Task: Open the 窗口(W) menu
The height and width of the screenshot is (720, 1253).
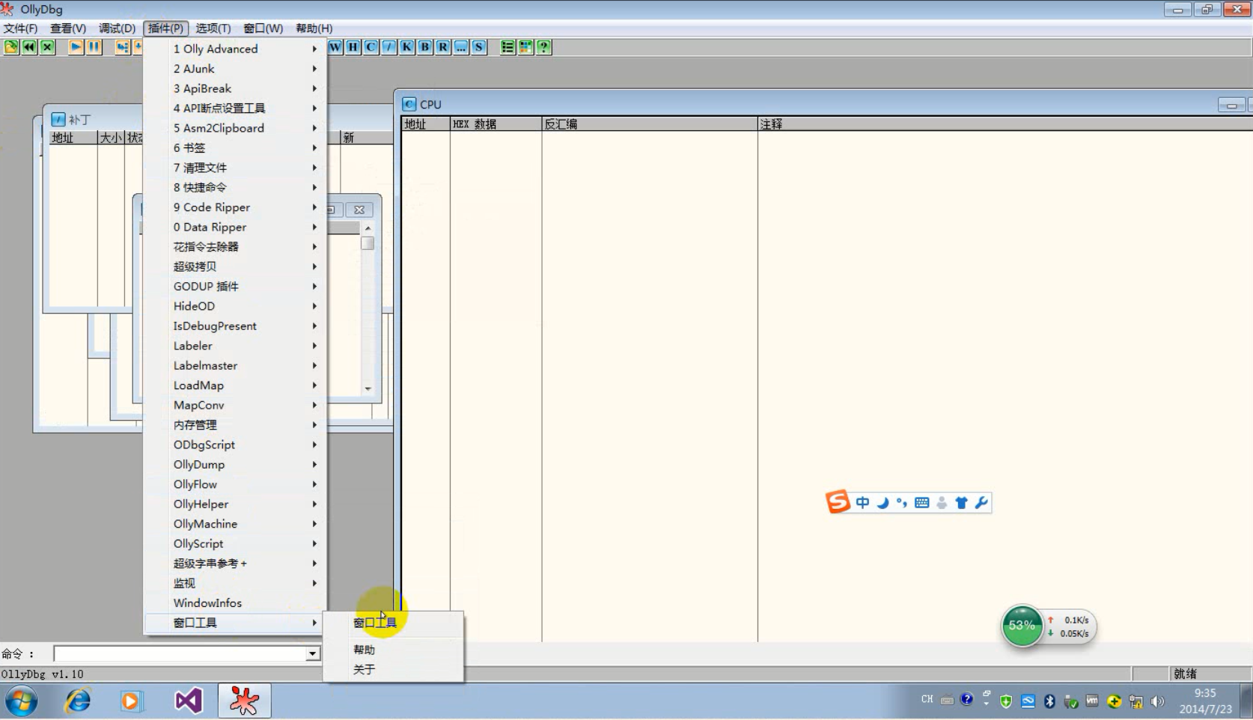Action: (x=263, y=28)
